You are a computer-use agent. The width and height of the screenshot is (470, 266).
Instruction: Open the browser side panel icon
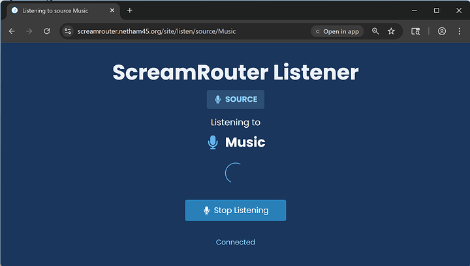(x=416, y=31)
